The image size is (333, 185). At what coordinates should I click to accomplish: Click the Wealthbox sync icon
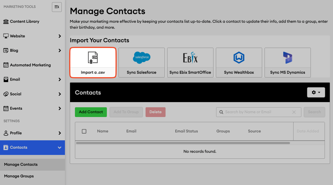(x=239, y=58)
